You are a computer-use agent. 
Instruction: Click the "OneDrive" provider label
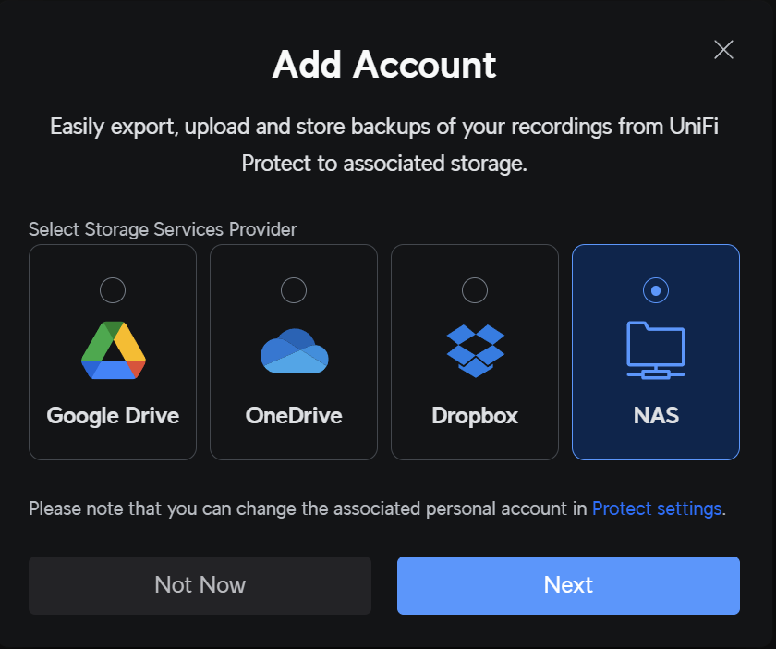(294, 415)
